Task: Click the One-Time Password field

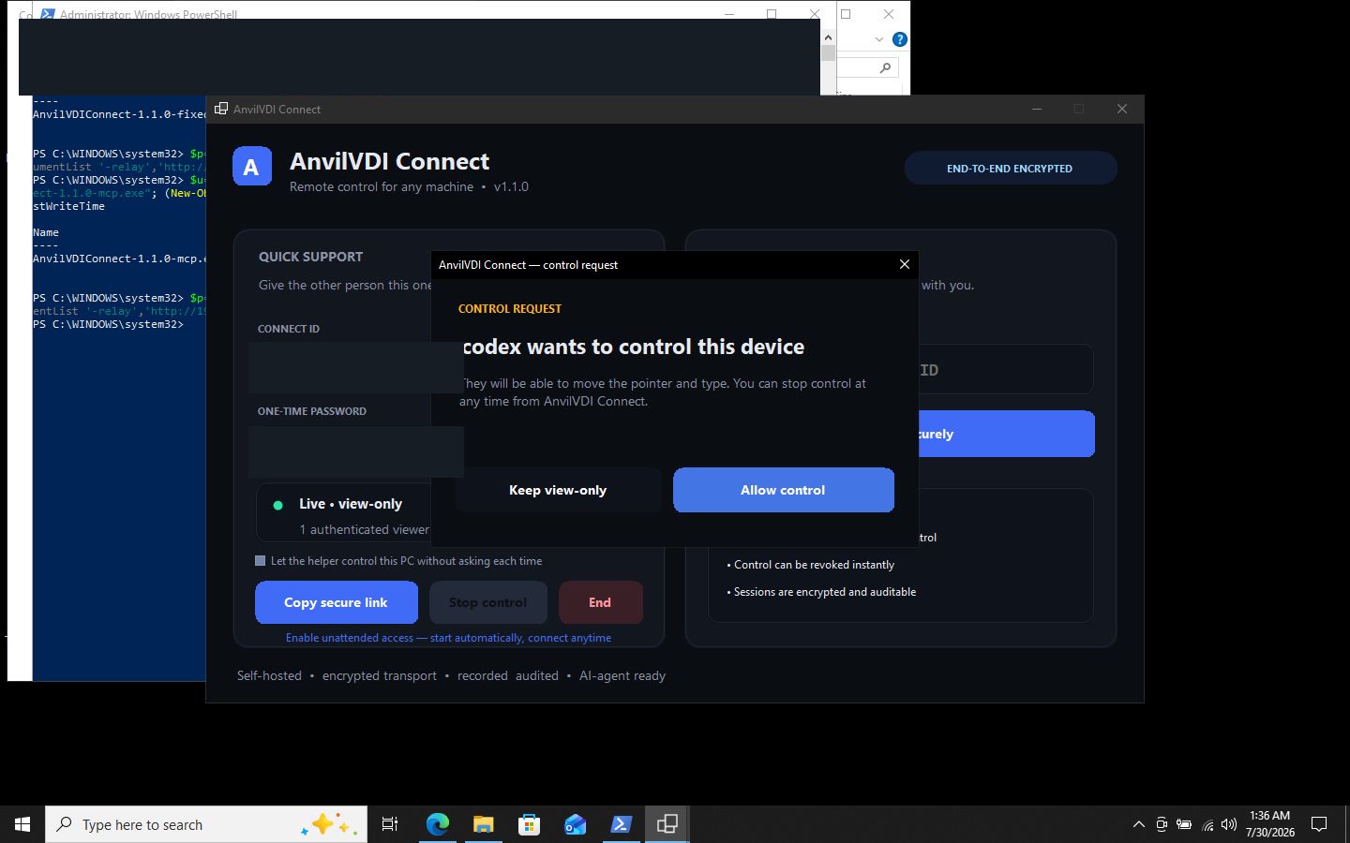Action: point(356,451)
